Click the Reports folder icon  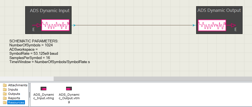(5, 98)
